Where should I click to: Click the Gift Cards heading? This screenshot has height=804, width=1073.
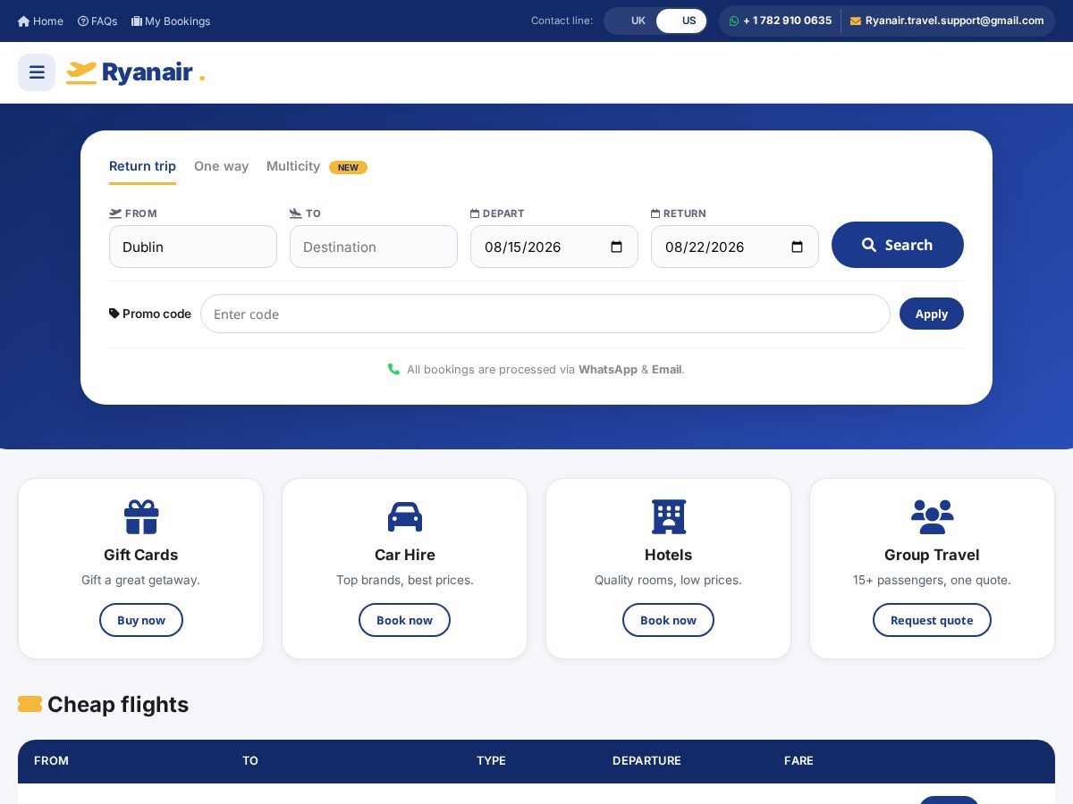(x=141, y=555)
